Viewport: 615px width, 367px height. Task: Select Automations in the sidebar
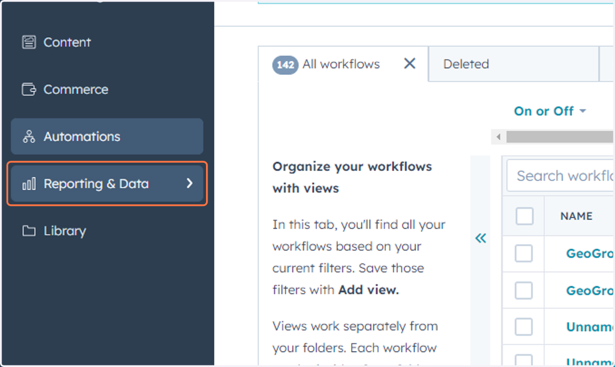[107, 137]
